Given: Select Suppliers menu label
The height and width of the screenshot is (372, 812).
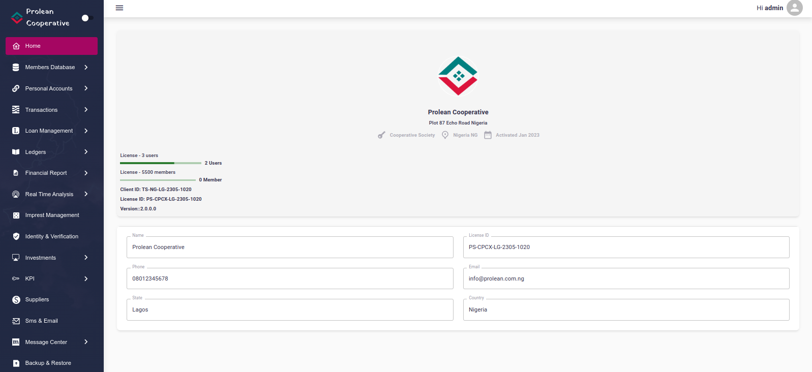Looking at the screenshot, I should (37, 300).
